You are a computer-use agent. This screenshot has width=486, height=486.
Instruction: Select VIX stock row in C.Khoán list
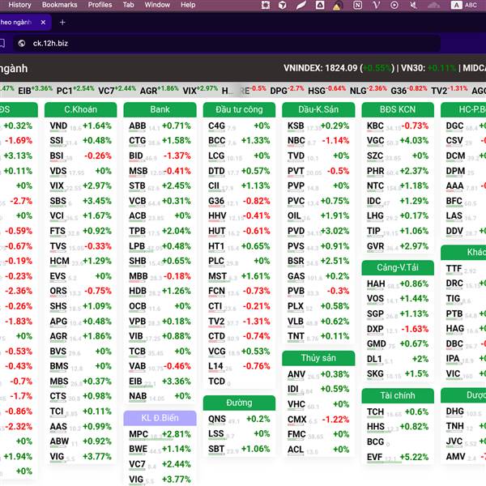point(80,186)
